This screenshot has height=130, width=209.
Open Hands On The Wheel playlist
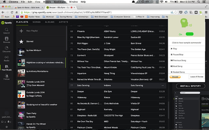tap(41, 125)
